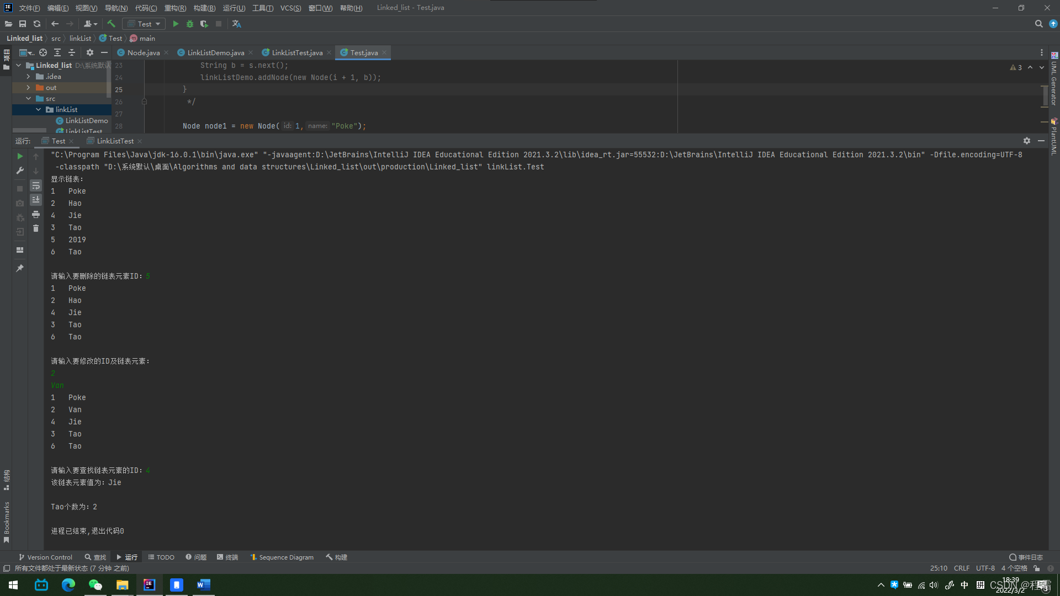Viewport: 1060px width, 596px height.
Task: Open the Version Control tool window
Action: coord(45,557)
